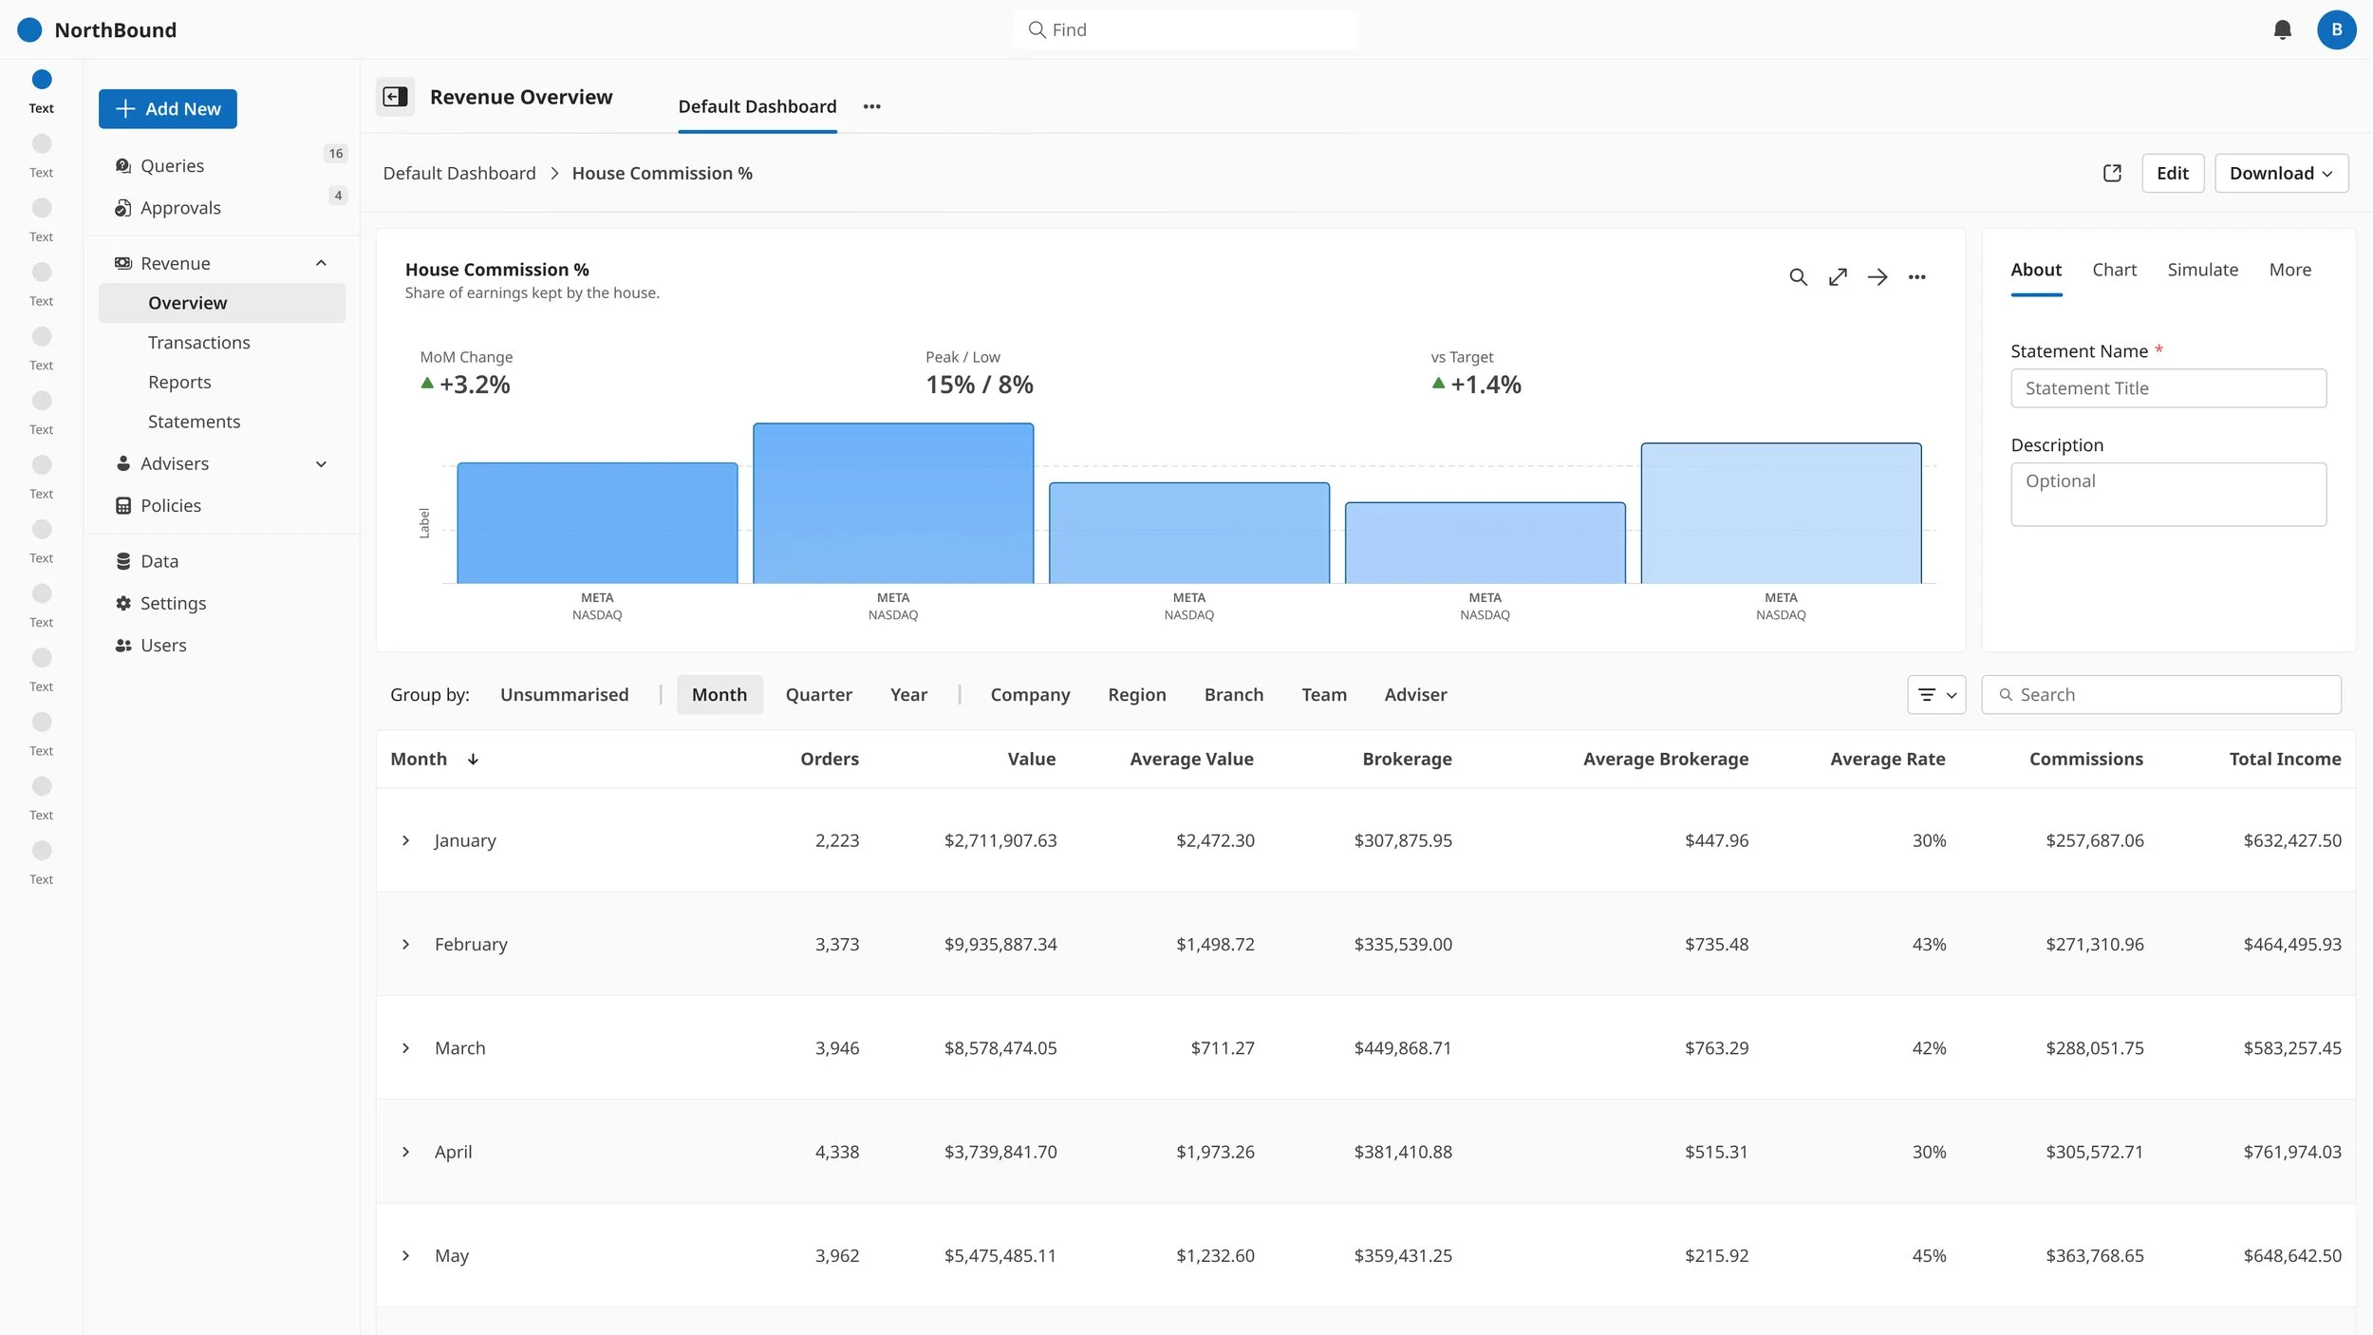
Task: Expand the Advisers section chevron
Action: (321, 464)
